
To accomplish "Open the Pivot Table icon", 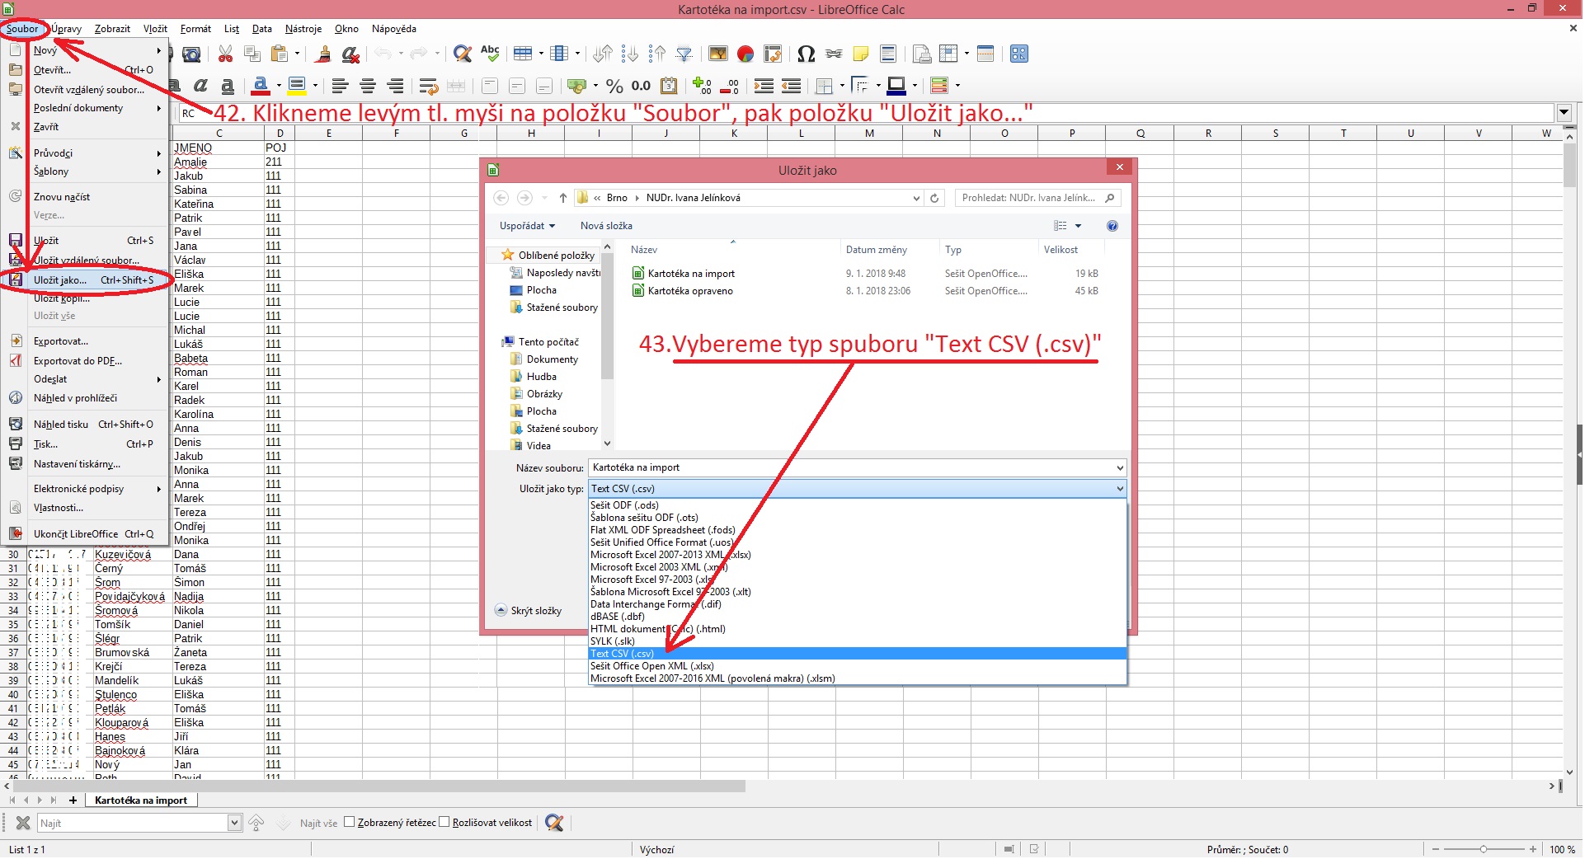I will (x=773, y=54).
